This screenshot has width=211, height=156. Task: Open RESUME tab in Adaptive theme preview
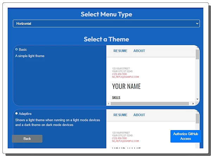(120, 115)
